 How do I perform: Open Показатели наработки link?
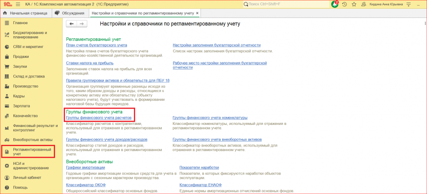coord(199,167)
